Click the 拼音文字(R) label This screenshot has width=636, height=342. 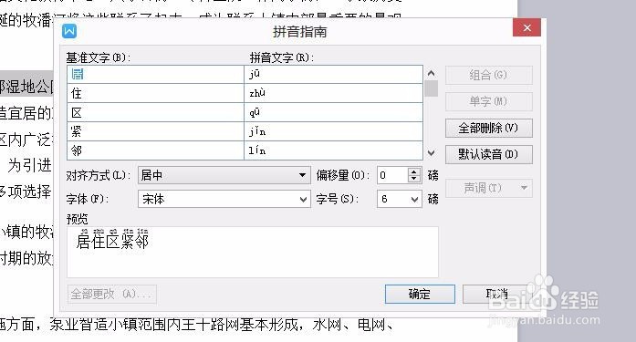[282, 57]
